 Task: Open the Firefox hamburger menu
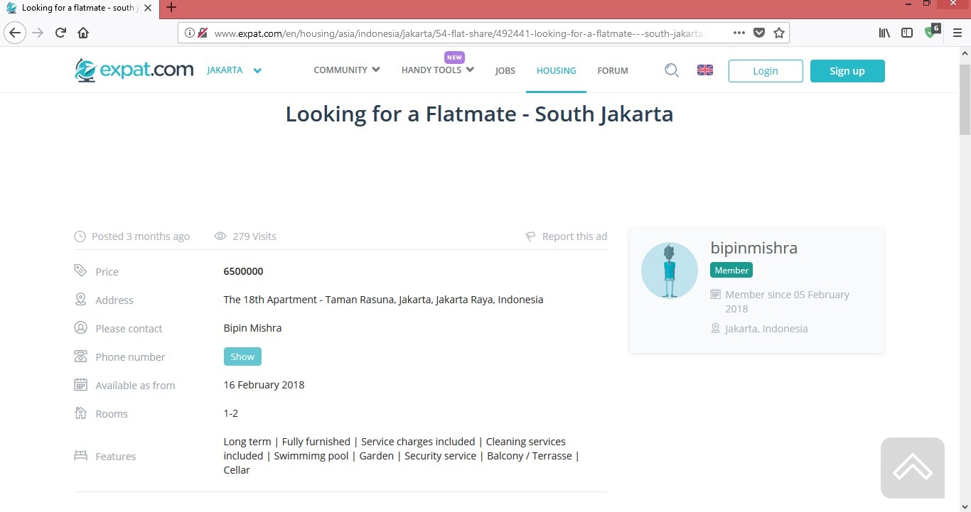coord(957,33)
